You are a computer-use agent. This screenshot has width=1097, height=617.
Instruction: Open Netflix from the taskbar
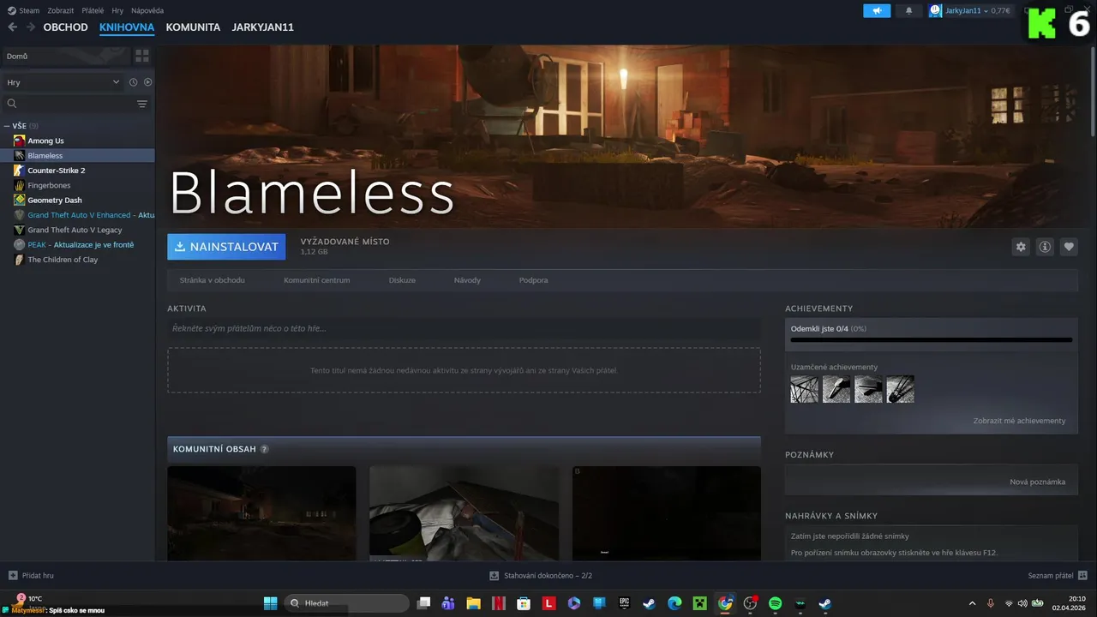[x=498, y=603]
